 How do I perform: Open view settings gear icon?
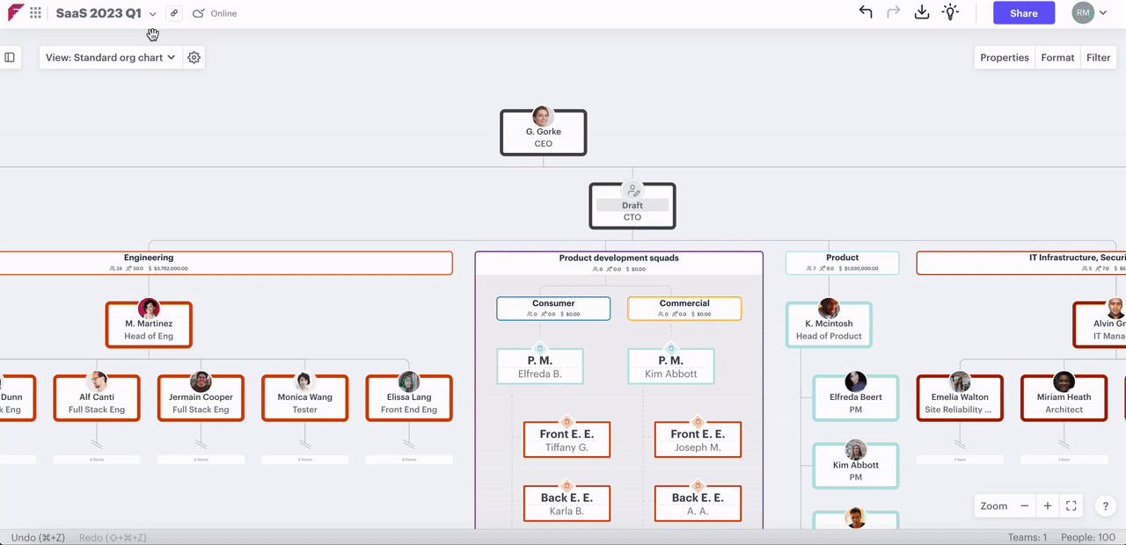194,57
